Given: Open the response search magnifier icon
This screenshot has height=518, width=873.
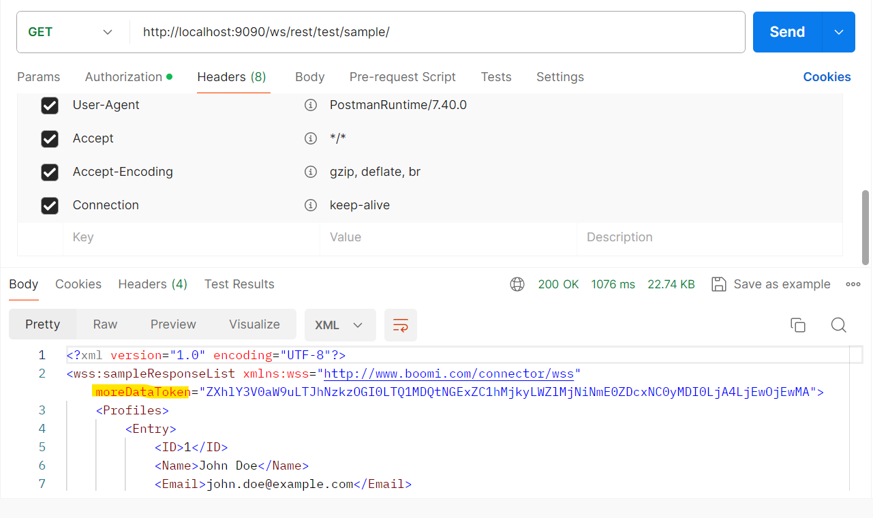Looking at the screenshot, I should [838, 325].
